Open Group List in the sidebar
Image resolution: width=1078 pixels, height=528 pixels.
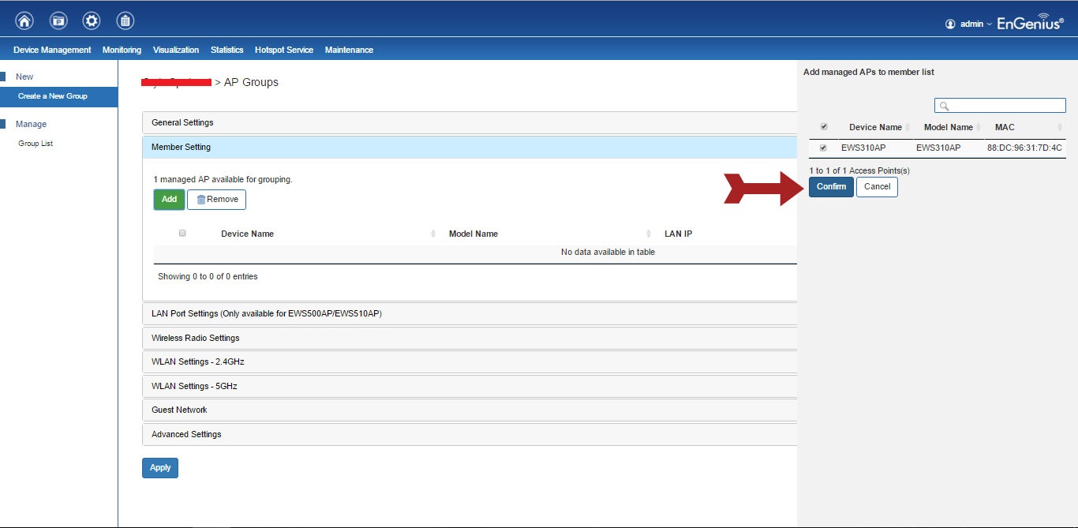pos(36,144)
